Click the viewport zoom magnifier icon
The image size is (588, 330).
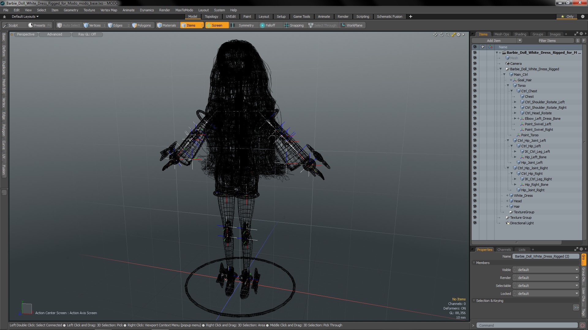coord(447,35)
